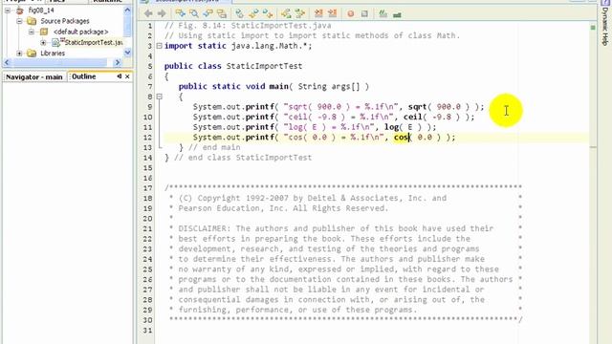Click the Back navigation arrow in editor toolbar
Screen dimensions: 612x344
(148, 13)
